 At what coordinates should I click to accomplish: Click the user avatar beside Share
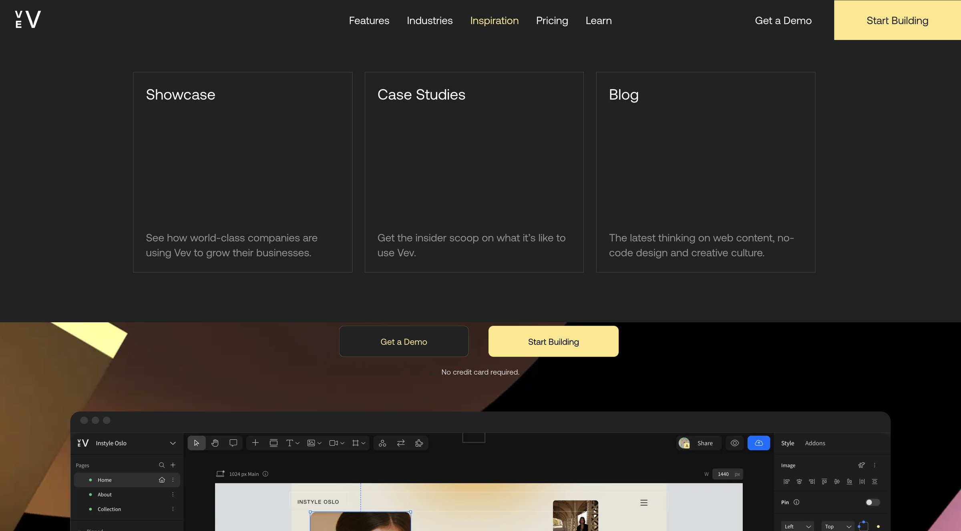pyautogui.click(x=684, y=443)
